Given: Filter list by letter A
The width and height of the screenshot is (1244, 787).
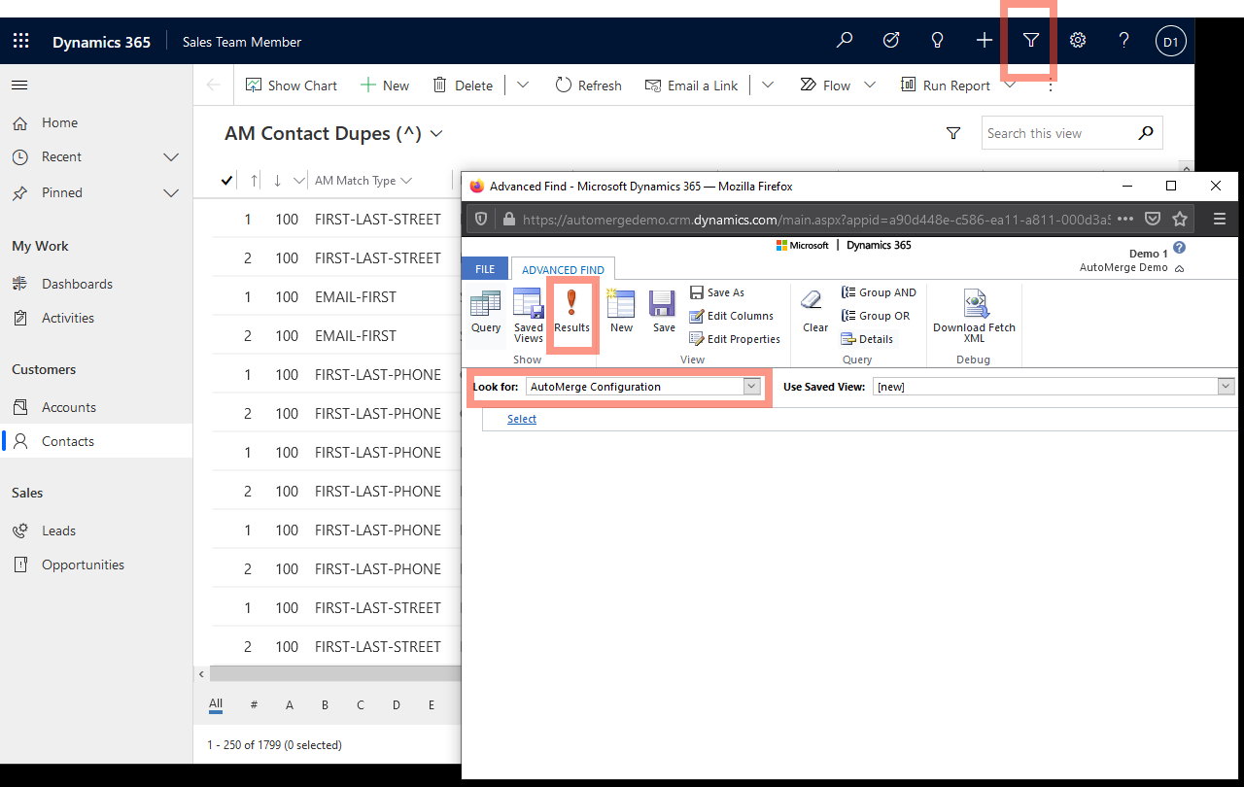Looking at the screenshot, I should point(290,705).
